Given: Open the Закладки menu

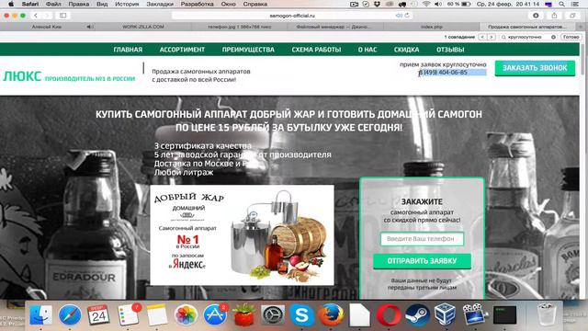Looking at the screenshot, I should pyautogui.click(x=160, y=4).
